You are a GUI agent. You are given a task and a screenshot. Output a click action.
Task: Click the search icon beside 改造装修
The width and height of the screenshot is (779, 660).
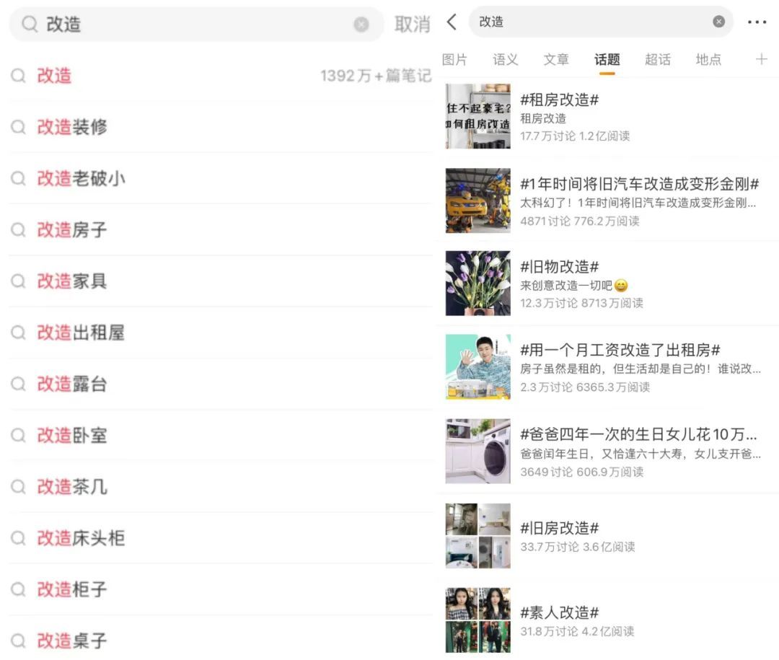[19, 128]
